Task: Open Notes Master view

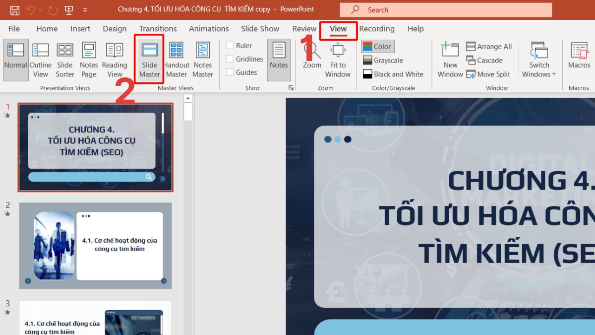Action: pos(203,60)
